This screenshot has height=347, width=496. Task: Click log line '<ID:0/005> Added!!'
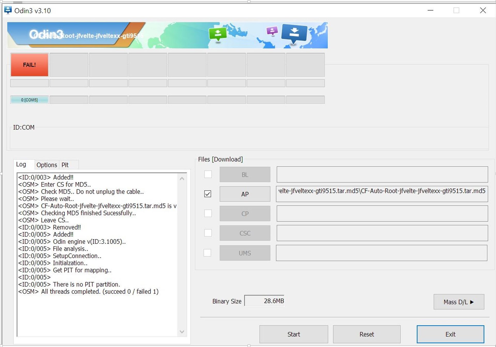point(46,234)
